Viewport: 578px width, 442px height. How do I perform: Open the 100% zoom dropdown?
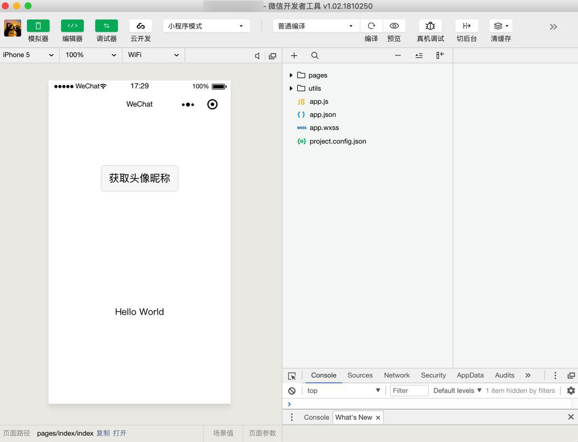[x=91, y=55]
